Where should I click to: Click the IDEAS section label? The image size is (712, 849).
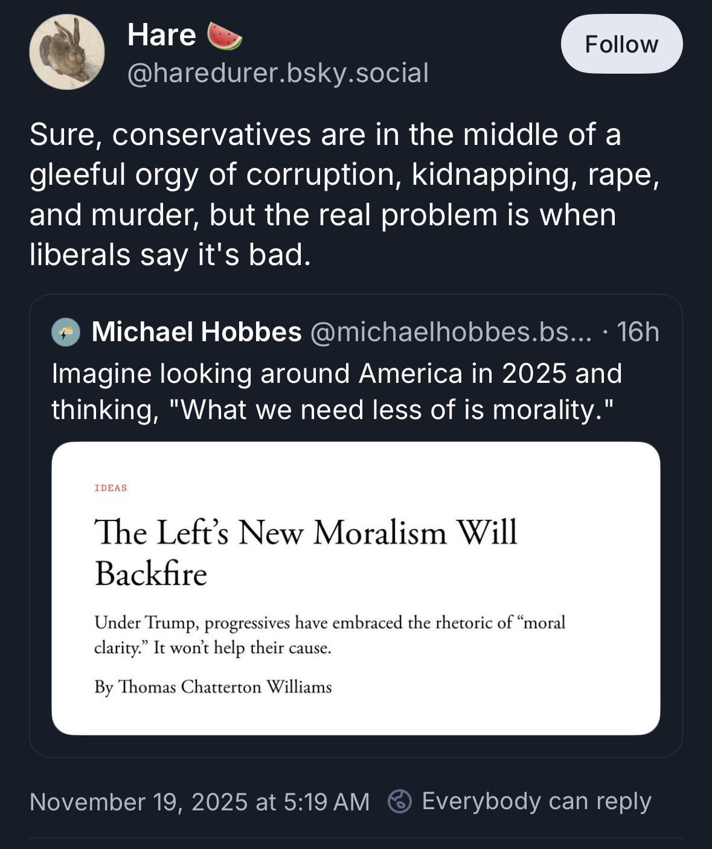click(111, 488)
